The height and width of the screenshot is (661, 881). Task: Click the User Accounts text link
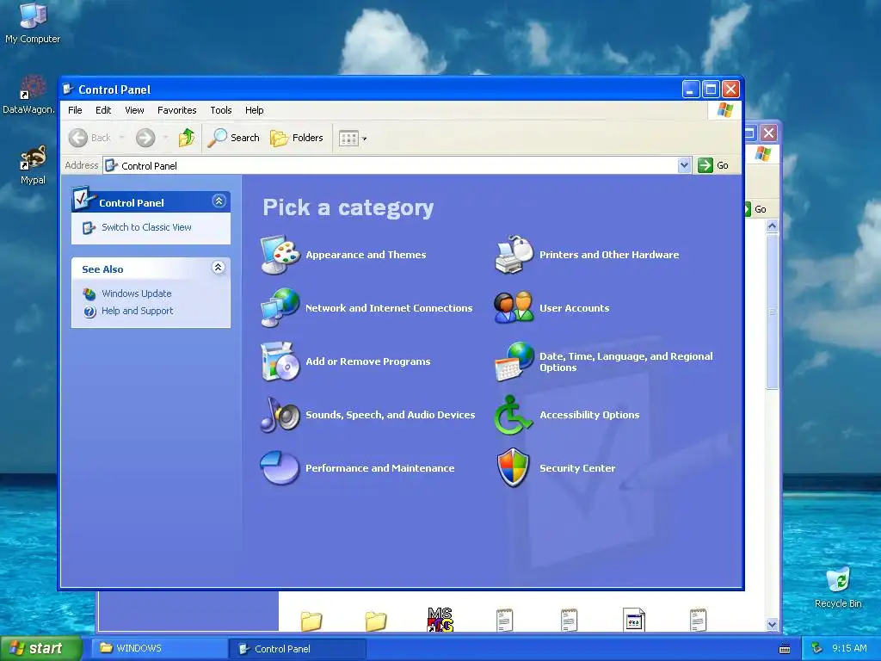coord(574,308)
